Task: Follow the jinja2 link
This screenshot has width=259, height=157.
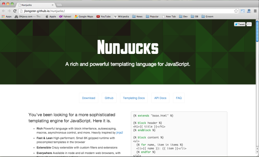Action: tap(120, 132)
